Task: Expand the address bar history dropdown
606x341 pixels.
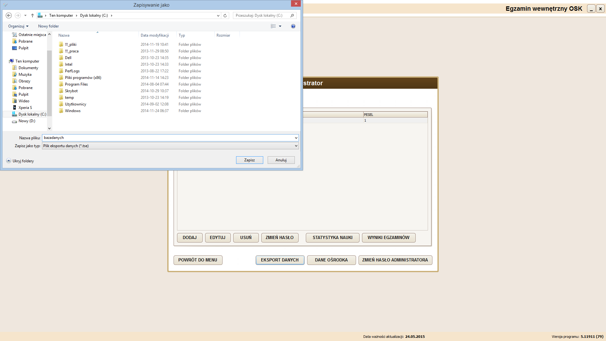Action: tap(218, 15)
